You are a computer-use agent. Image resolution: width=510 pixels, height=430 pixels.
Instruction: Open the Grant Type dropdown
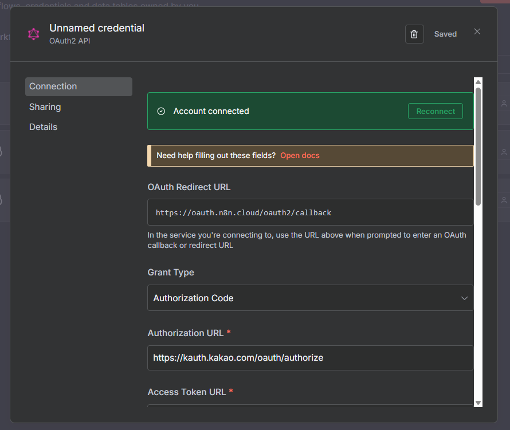(304, 298)
